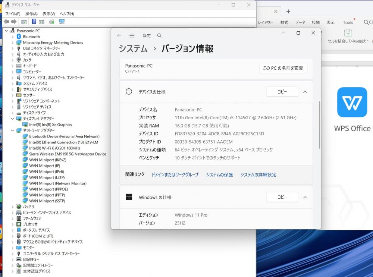Click the update driver toolbar icon
This screenshot has height=277, width=373.
click(x=51, y=22)
